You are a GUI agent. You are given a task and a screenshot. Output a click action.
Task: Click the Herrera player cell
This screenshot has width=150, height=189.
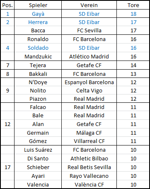point(38,22)
